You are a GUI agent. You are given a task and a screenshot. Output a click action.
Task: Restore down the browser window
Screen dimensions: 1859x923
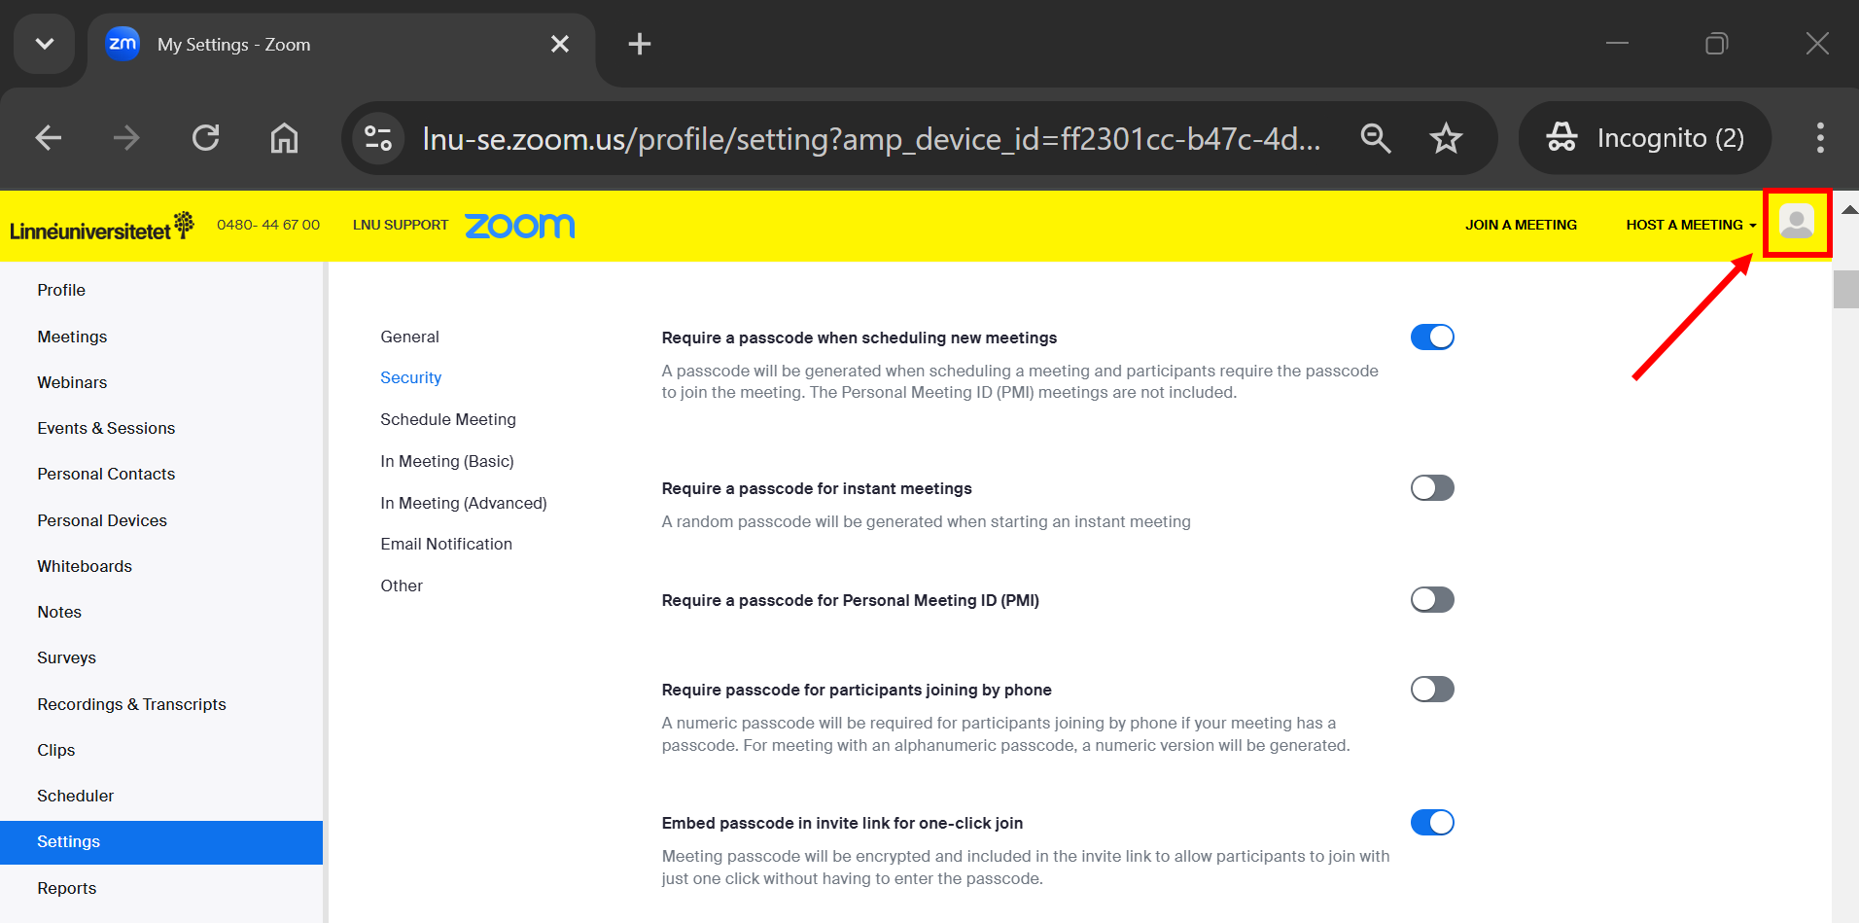point(1717,44)
